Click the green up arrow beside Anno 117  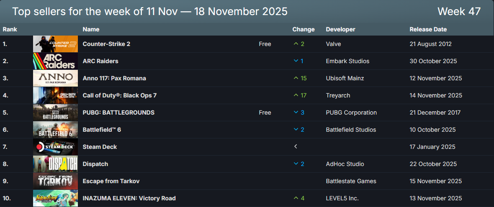(296, 78)
